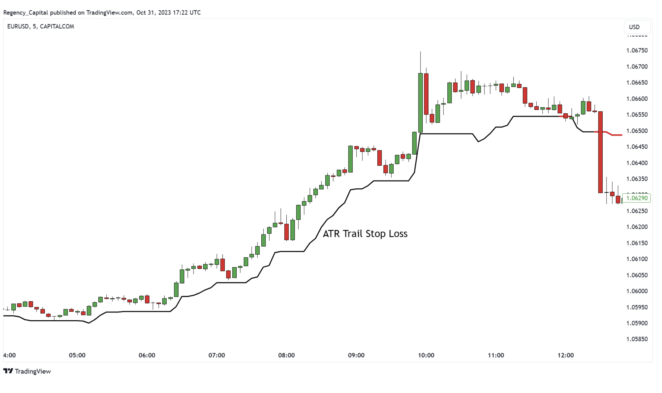Click the TradingView wordmark text
Viewport: 662px width, 393px height.
pyautogui.click(x=33, y=371)
